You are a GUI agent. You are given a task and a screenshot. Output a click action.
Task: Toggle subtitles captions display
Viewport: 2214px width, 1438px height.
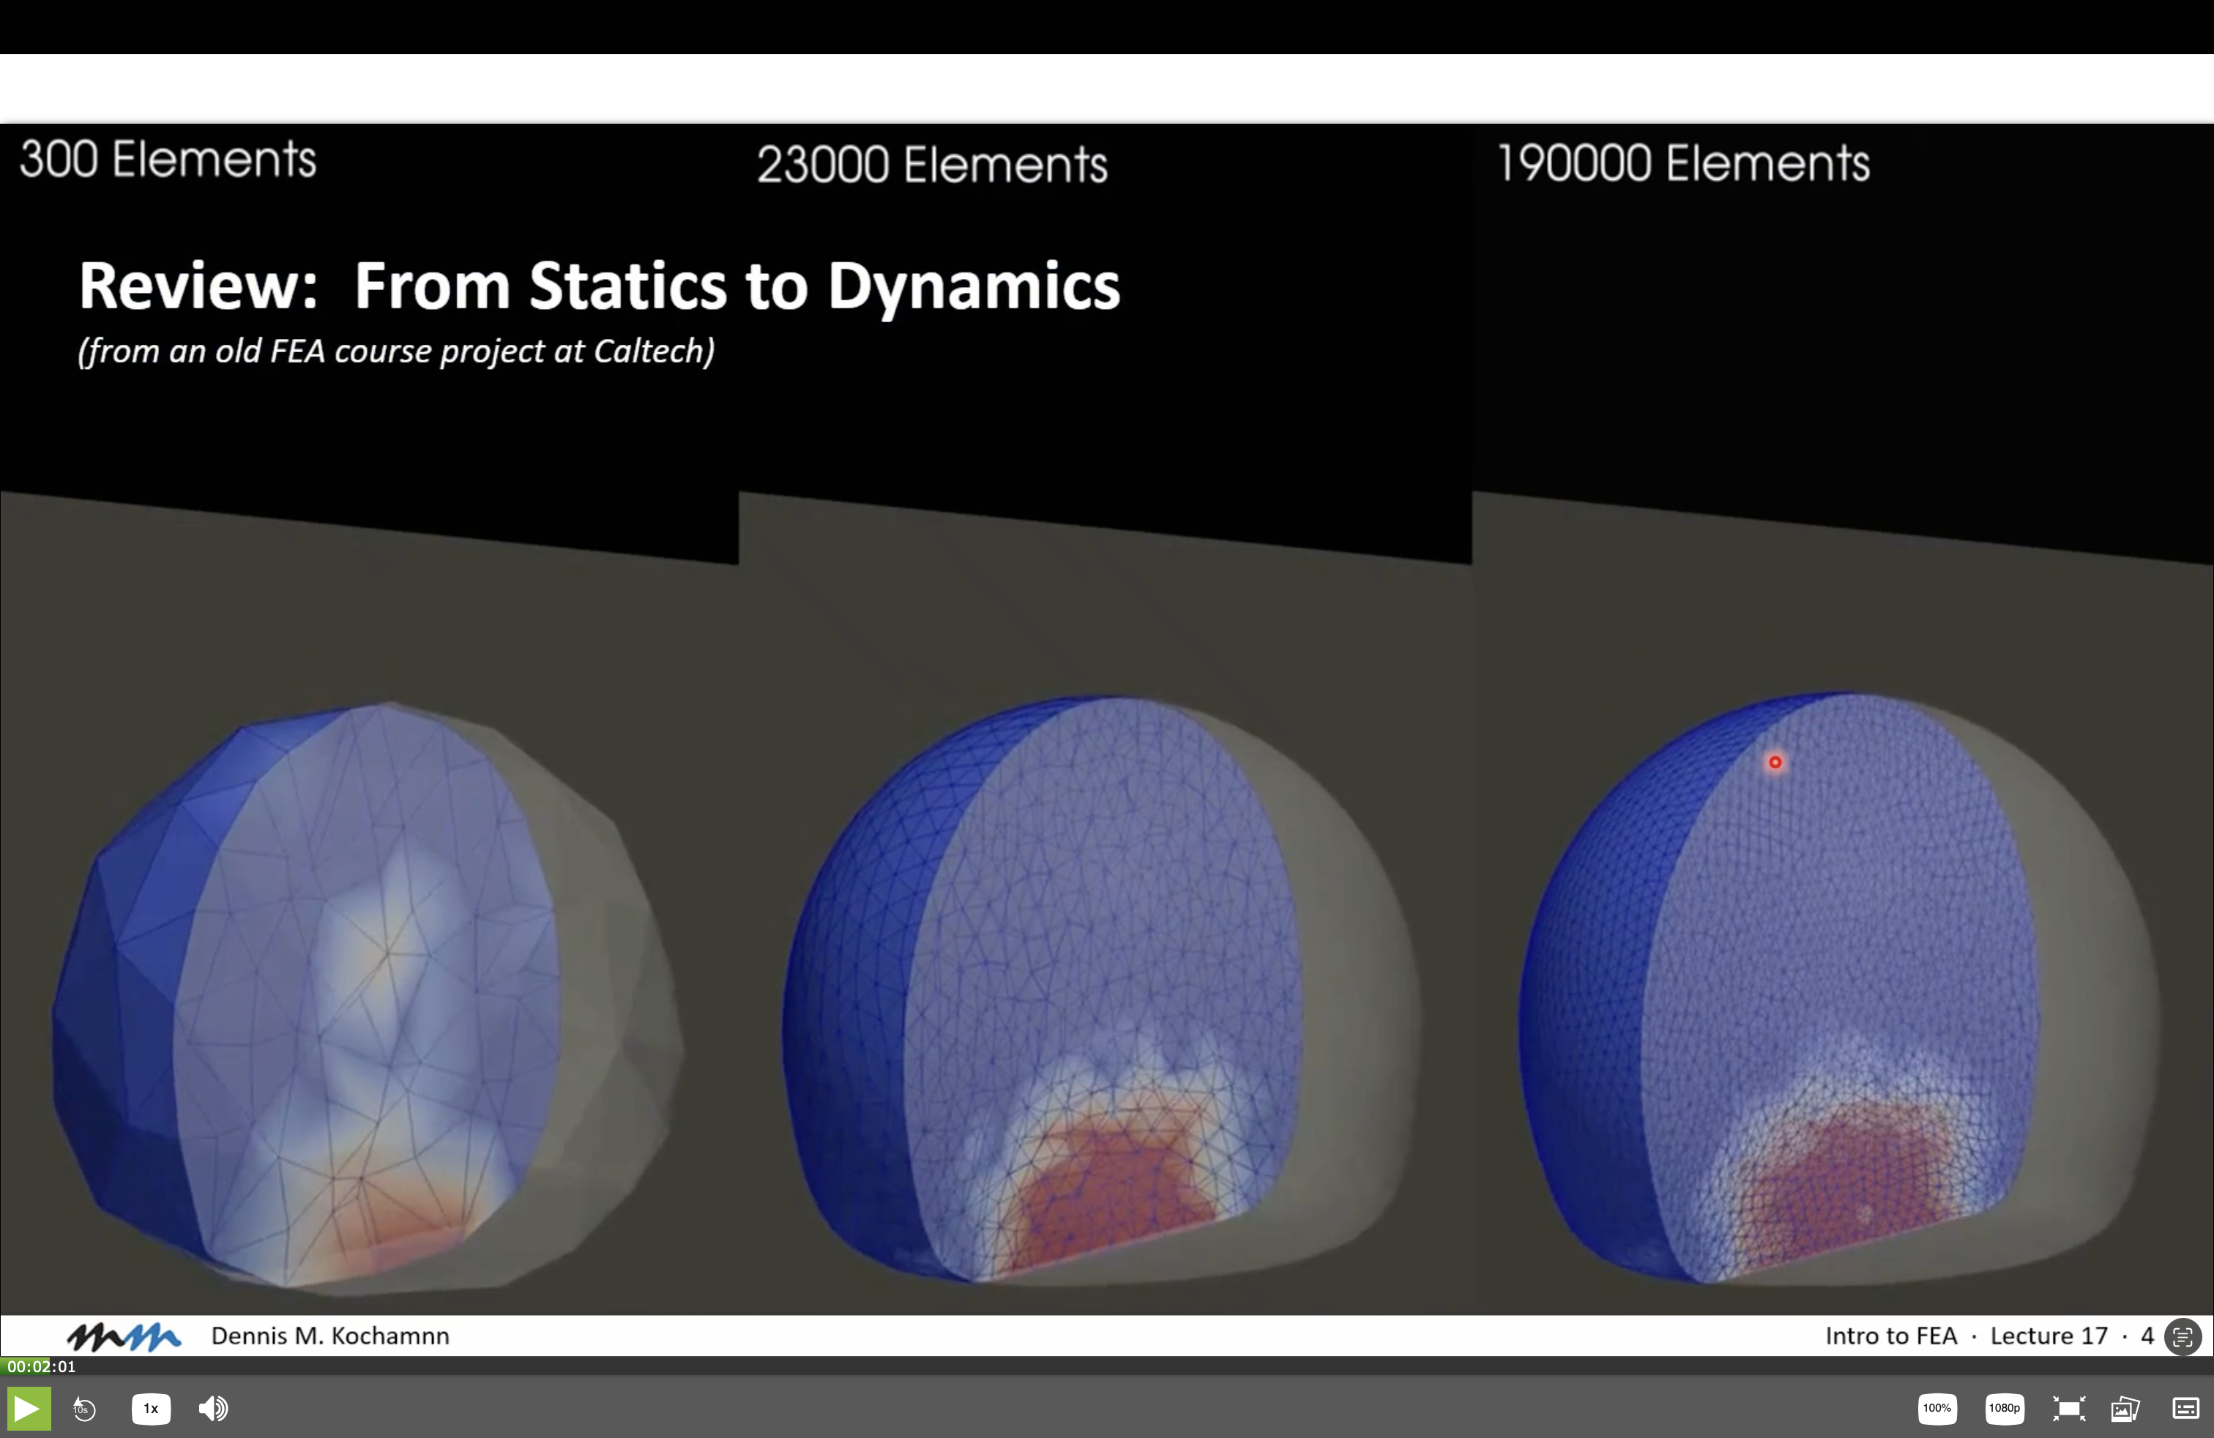(2185, 1408)
